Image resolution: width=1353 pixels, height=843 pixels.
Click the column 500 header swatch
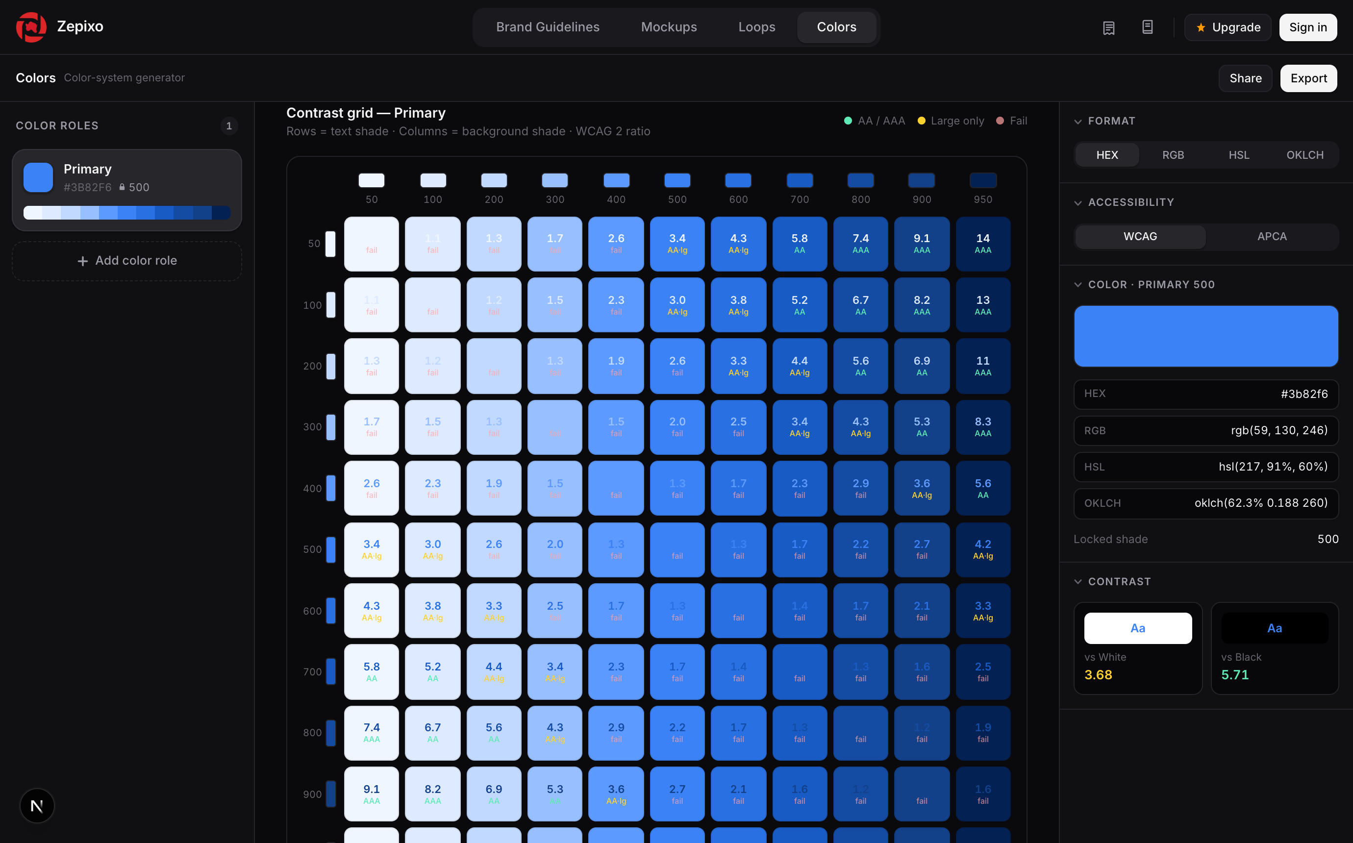coord(677,180)
